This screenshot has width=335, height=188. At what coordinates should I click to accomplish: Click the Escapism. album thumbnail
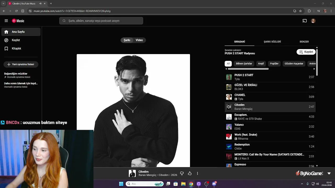coord(229,117)
